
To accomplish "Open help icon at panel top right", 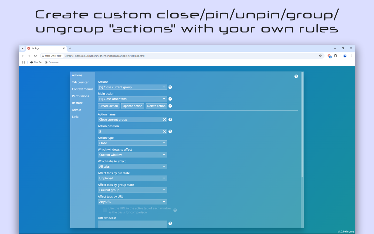I will coord(296,76).
